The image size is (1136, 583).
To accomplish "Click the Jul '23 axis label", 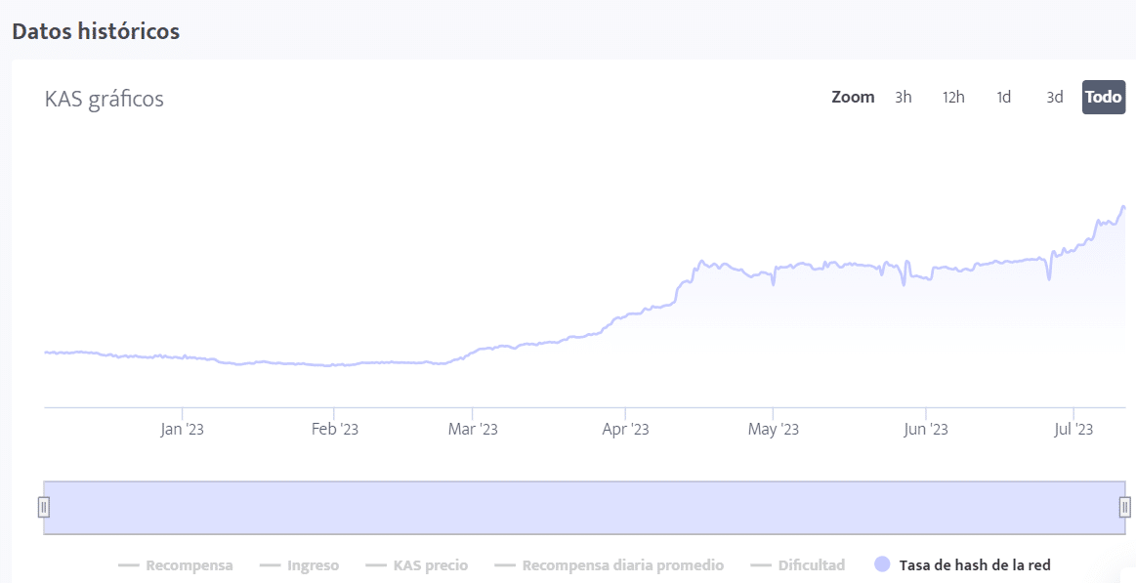I will pyautogui.click(x=1073, y=430).
